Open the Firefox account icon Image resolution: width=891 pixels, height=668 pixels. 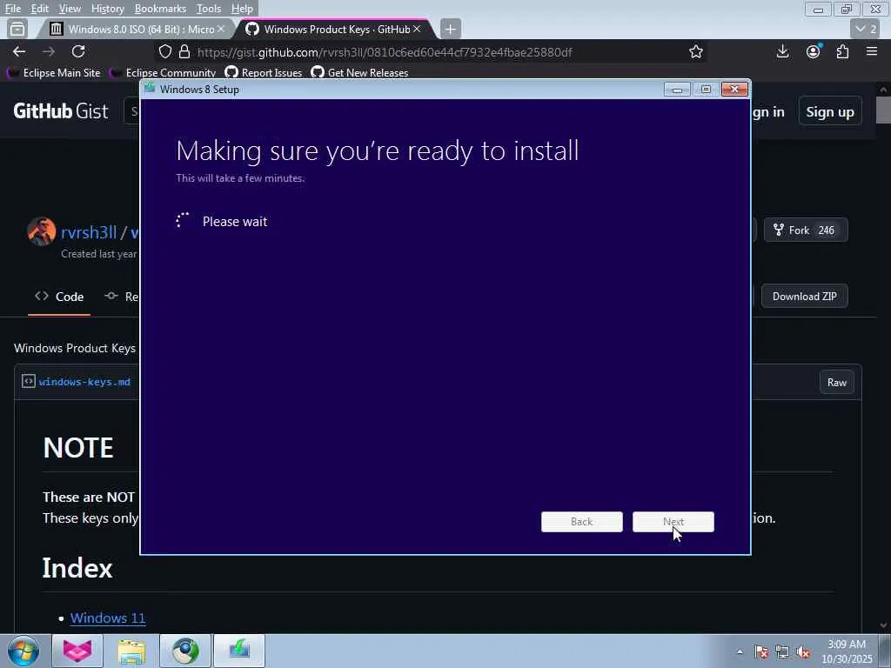(814, 51)
